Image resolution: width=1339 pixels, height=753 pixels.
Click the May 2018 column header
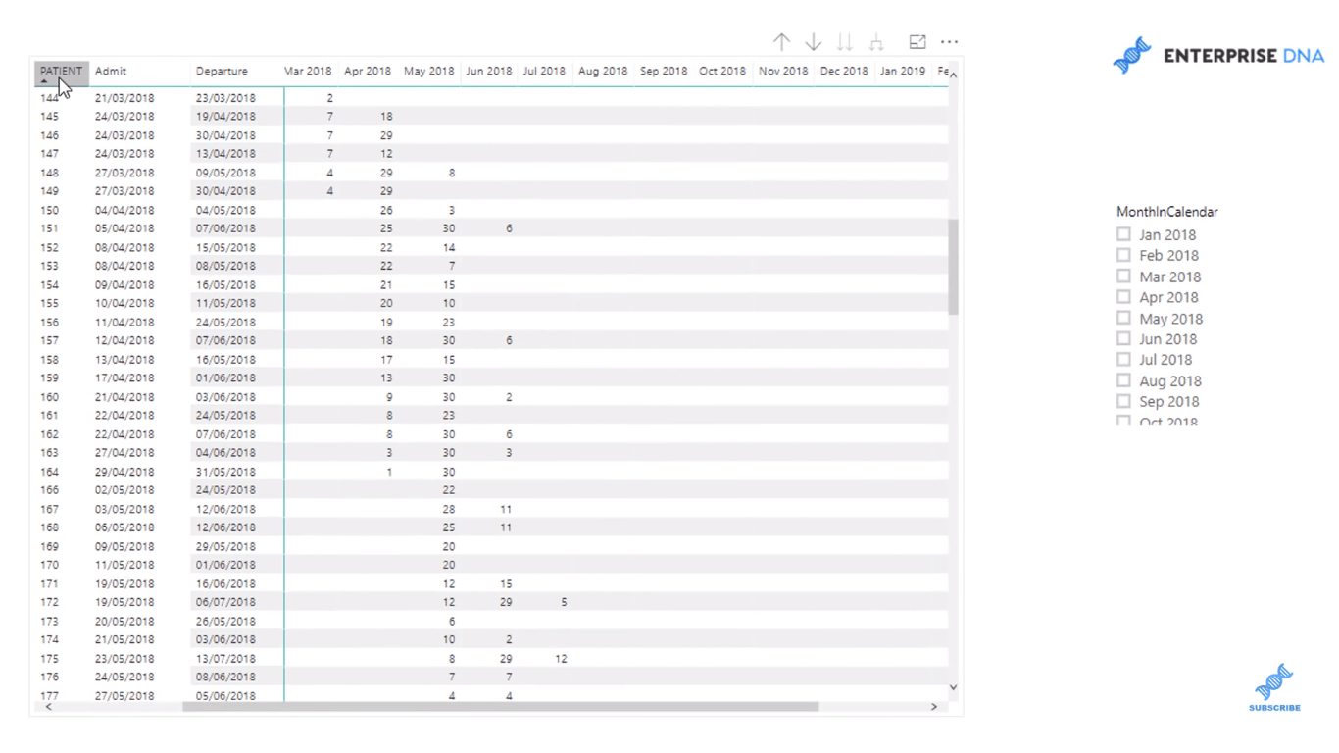coord(429,71)
